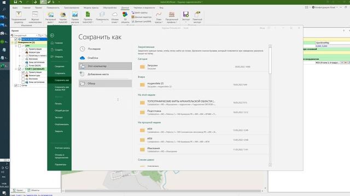Click the Шейп-файлы item in ribbon
Image resolution: width=350 pixels, height=196 pixels.
pyautogui.click(x=140, y=13)
